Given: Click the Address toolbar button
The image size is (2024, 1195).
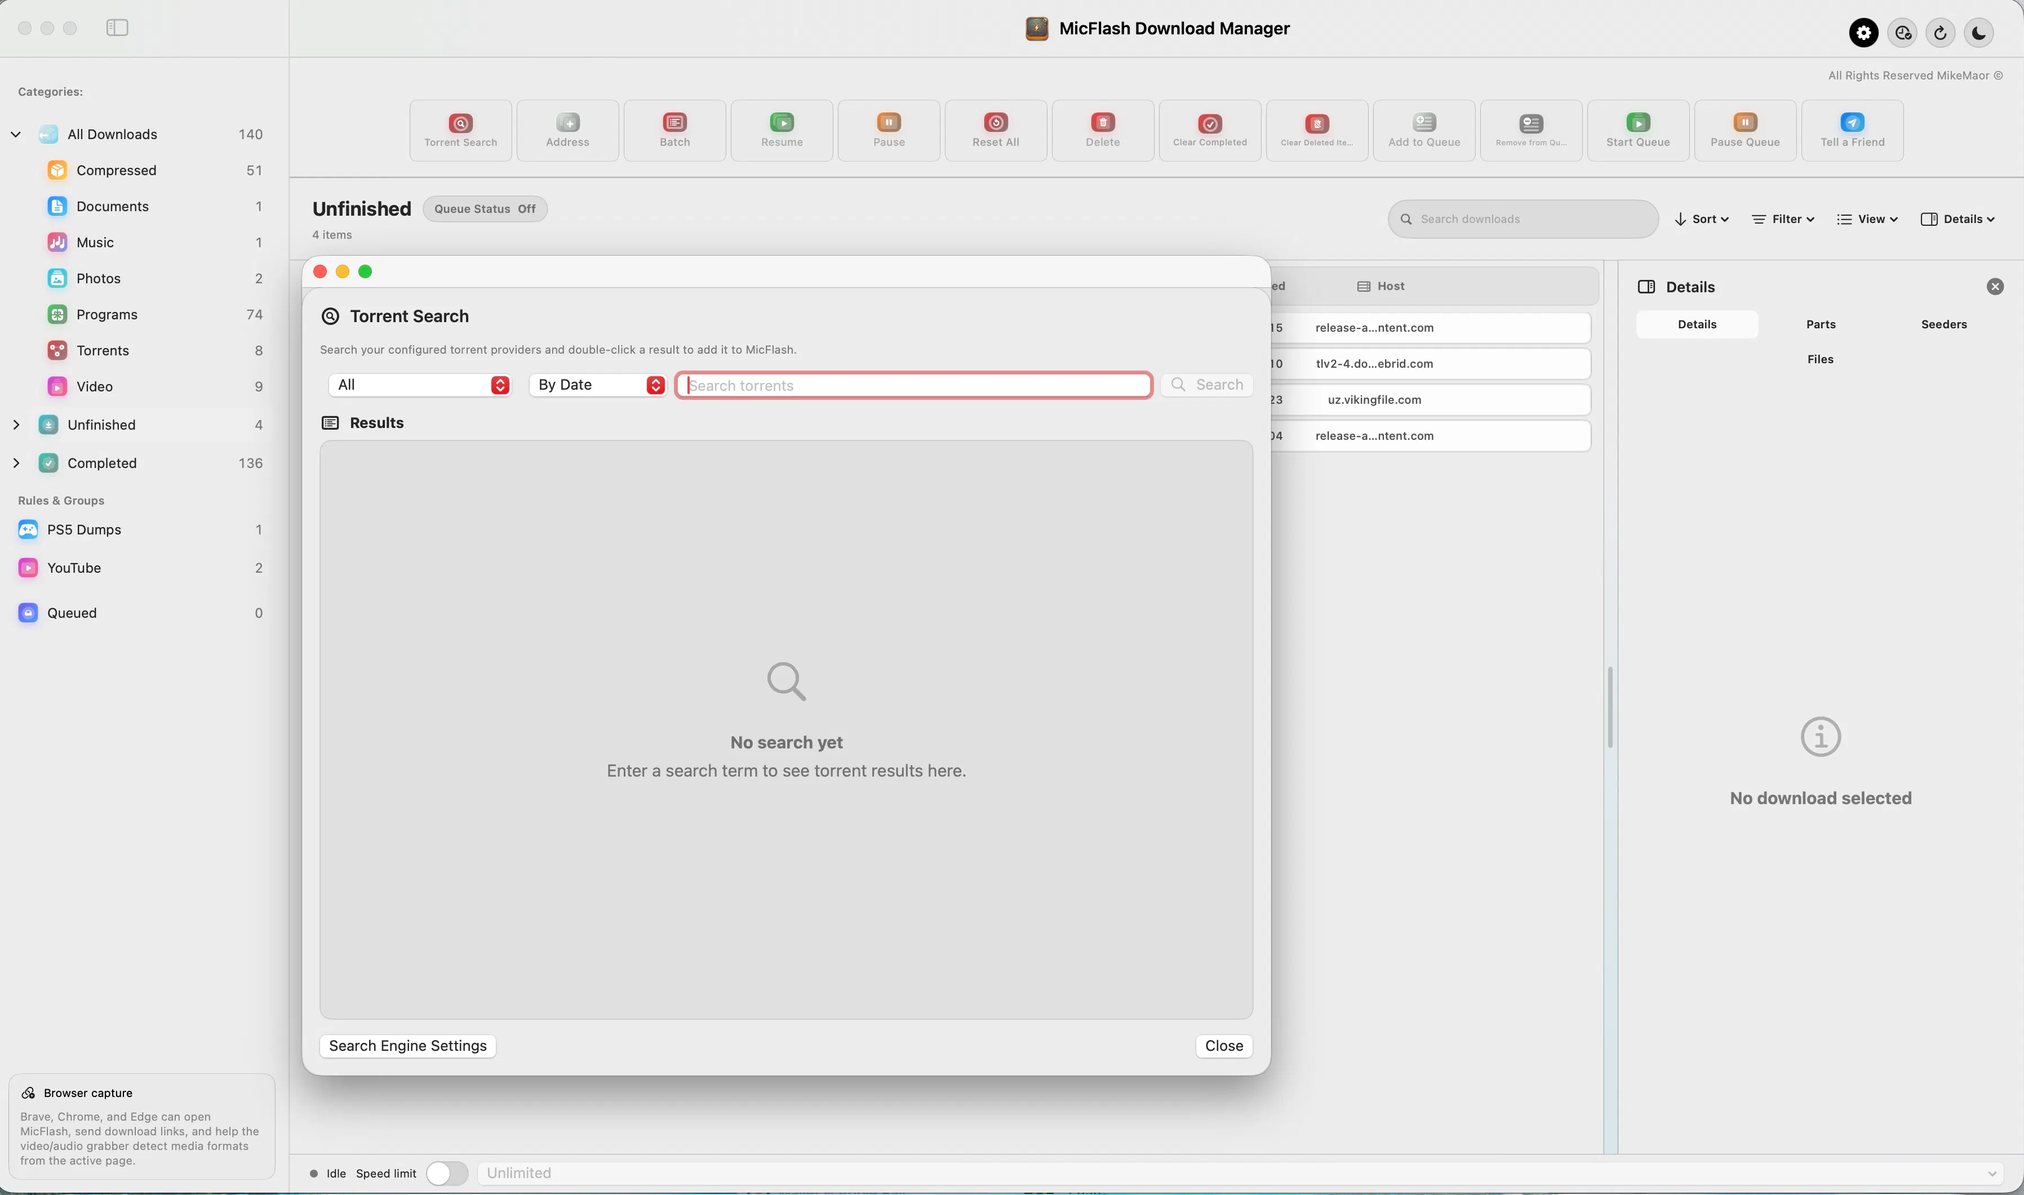Looking at the screenshot, I should tap(567, 131).
